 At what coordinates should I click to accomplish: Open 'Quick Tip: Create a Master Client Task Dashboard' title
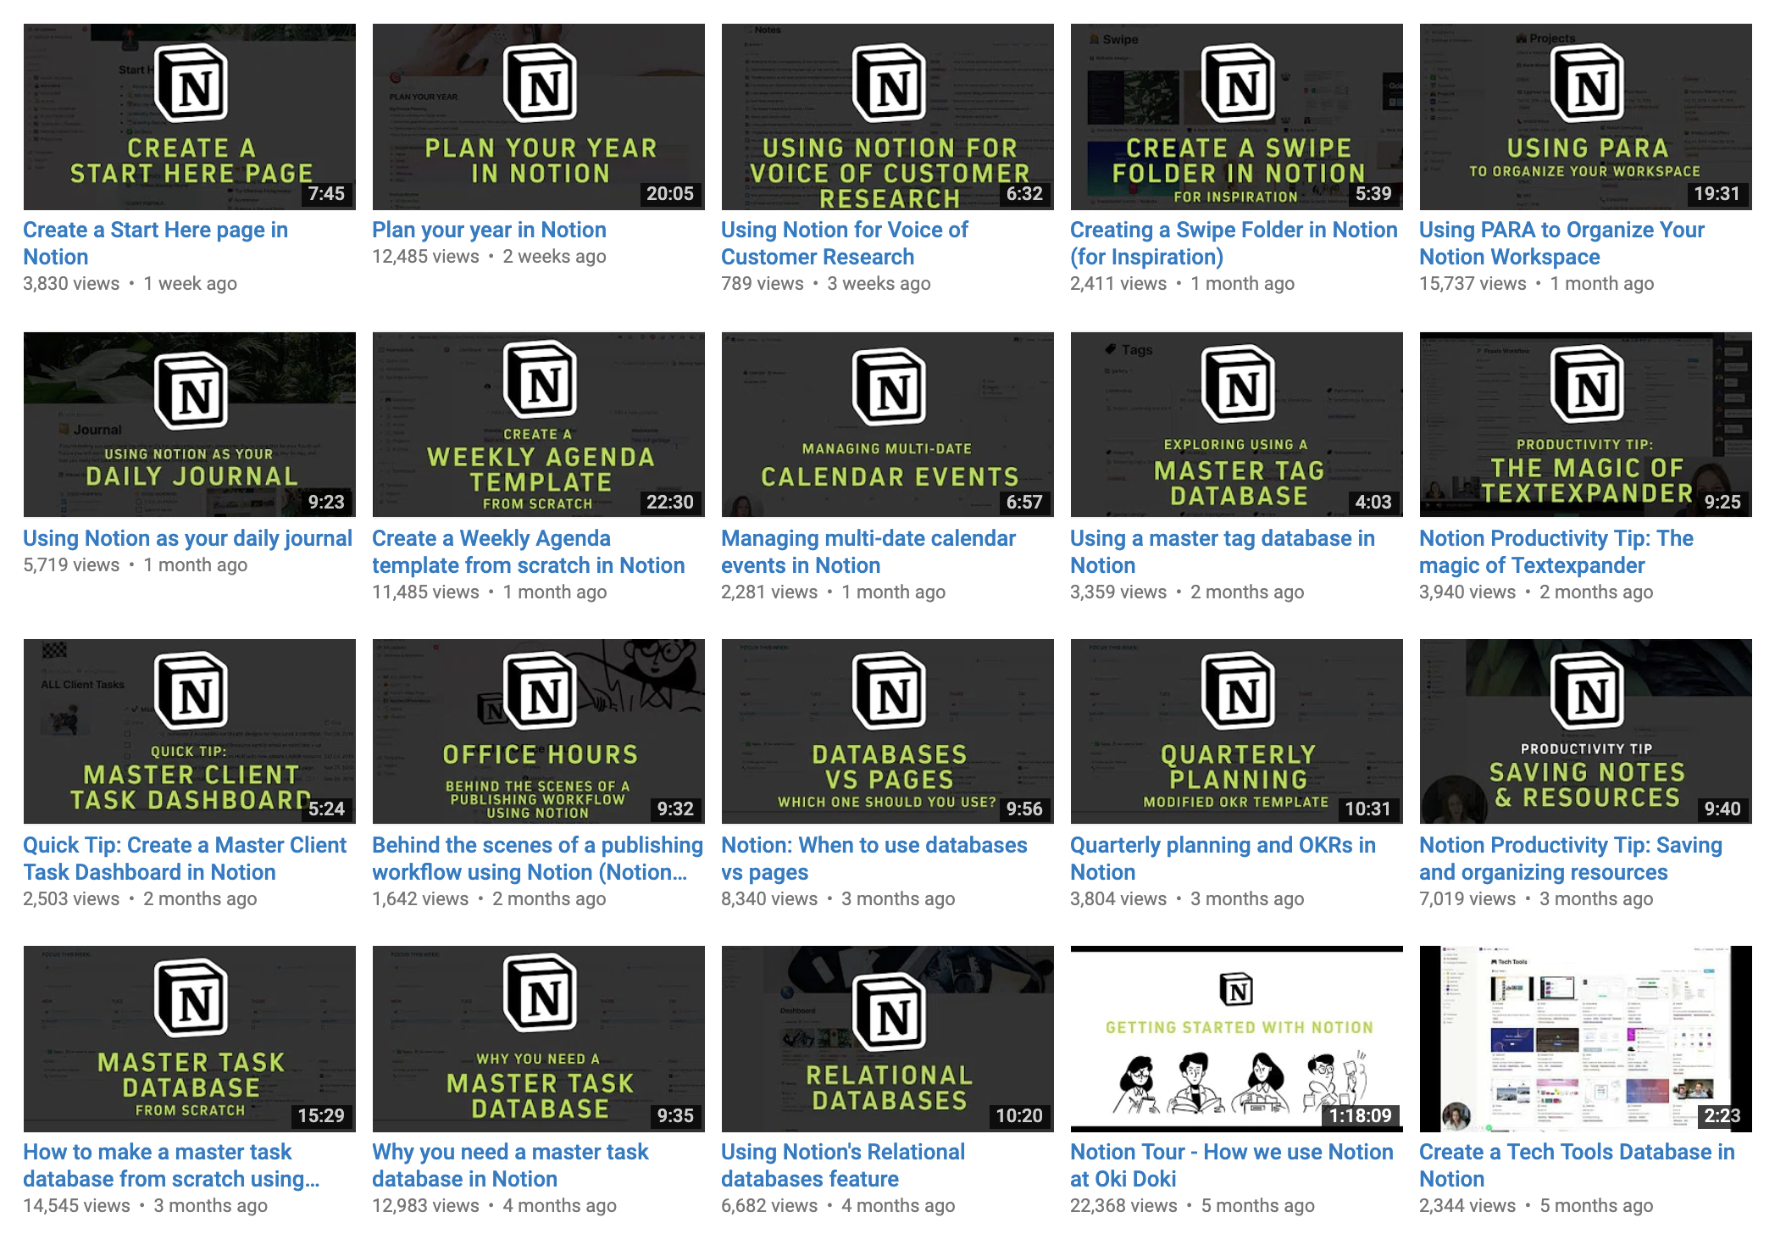point(185,859)
